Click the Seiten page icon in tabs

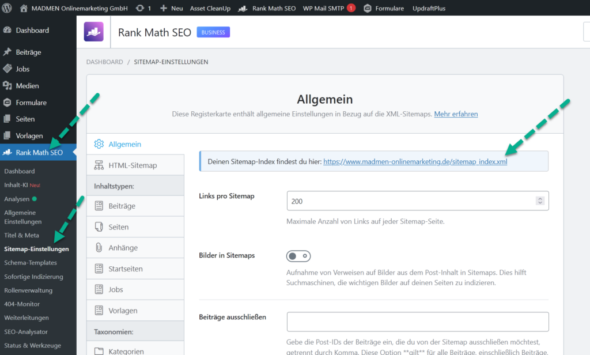[x=99, y=226]
